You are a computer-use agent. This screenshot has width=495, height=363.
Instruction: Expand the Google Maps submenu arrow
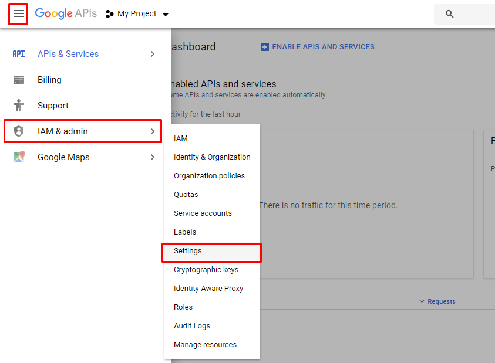(153, 157)
